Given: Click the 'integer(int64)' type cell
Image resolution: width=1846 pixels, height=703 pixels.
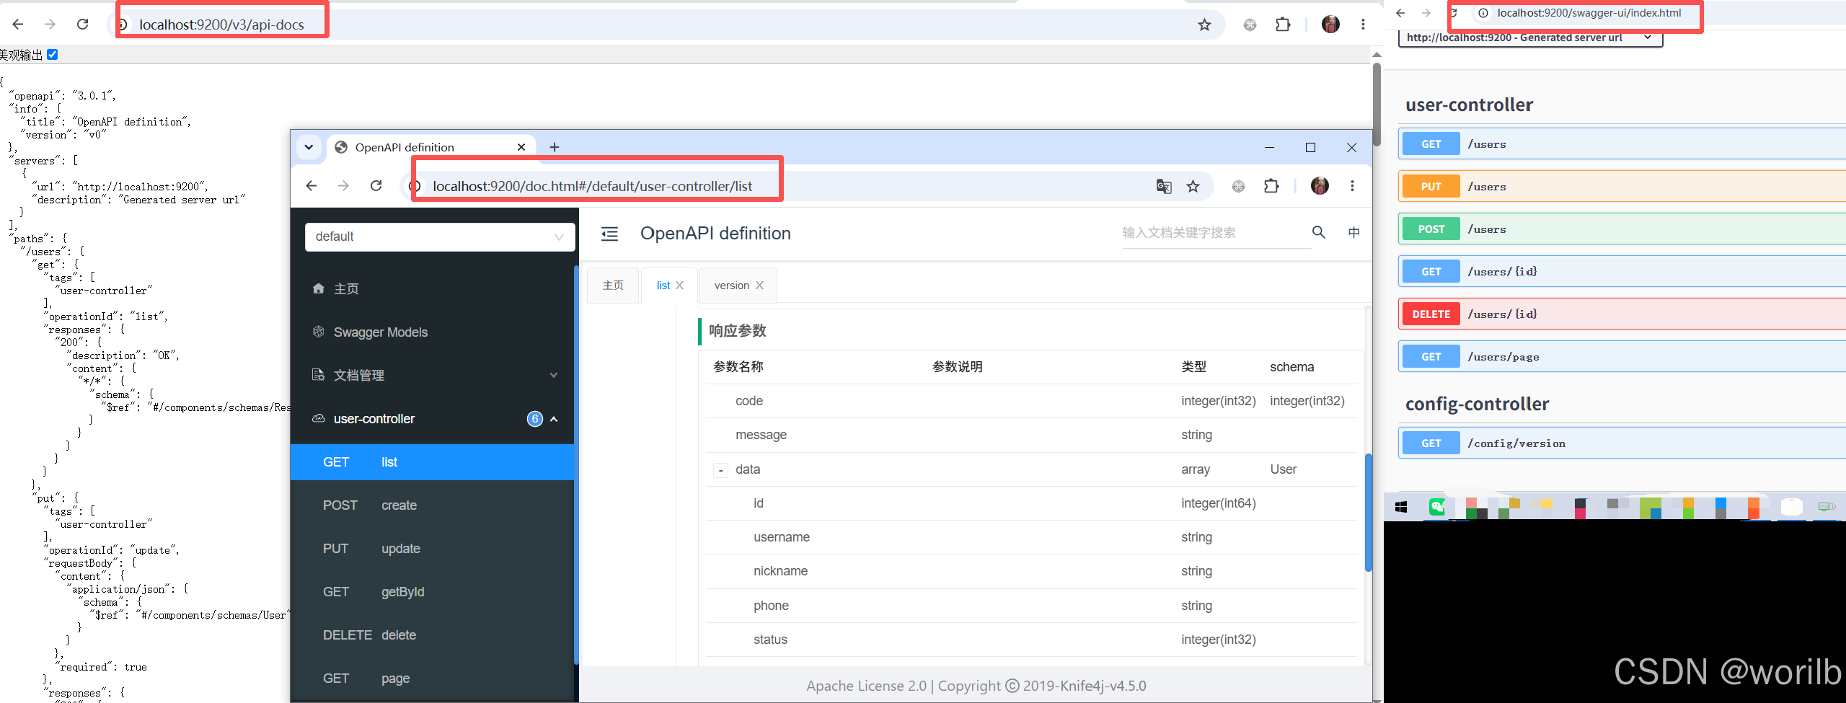Looking at the screenshot, I should coord(1219,503).
